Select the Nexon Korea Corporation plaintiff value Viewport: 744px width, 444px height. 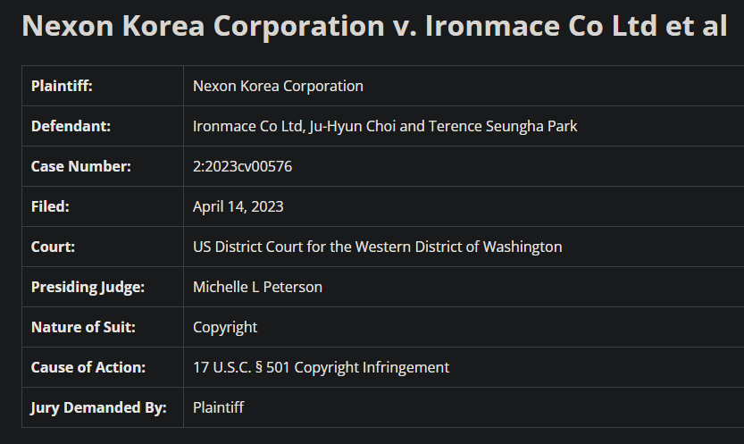point(278,86)
